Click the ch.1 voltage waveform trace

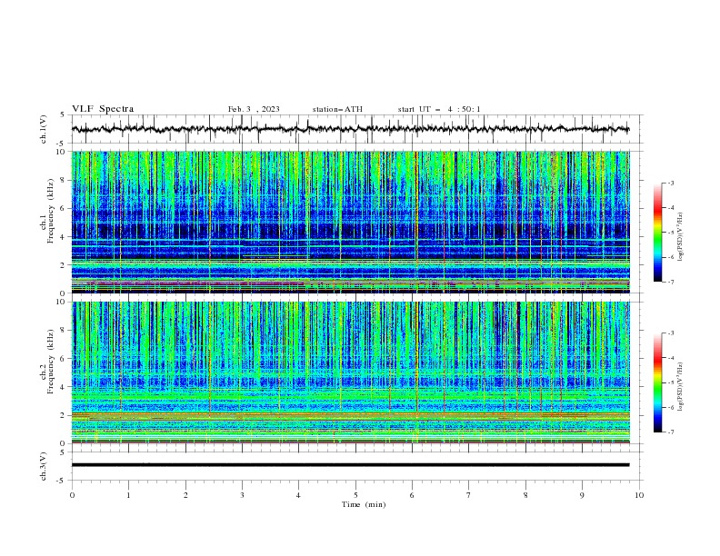pyautogui.click(x=350, y=129)
